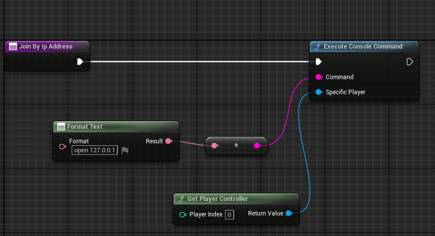Click the 'Command' pin label

click(x=340, y=77)
